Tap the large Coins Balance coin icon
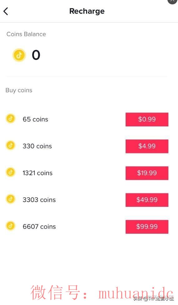The height and width of the screenshot is (305, 178). pos(19,55)
